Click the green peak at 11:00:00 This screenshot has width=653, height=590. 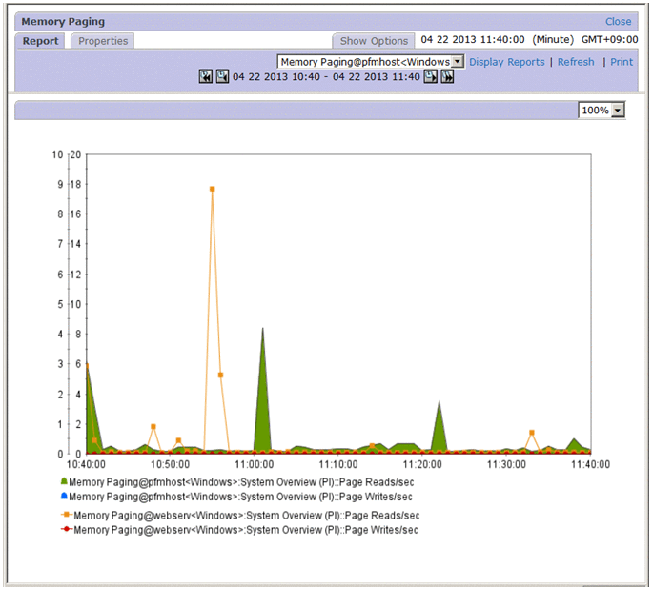pos(262,329)
